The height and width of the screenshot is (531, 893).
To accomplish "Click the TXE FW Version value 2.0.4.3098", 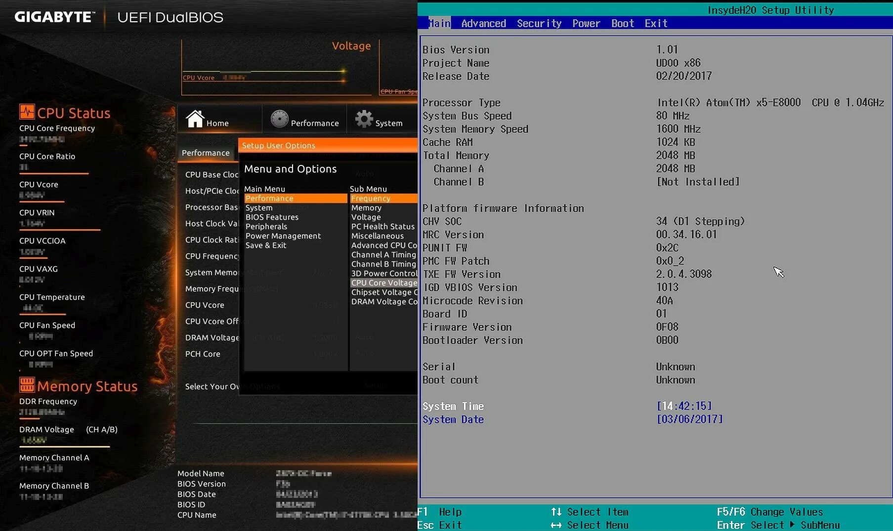I will tap(683, 274).
